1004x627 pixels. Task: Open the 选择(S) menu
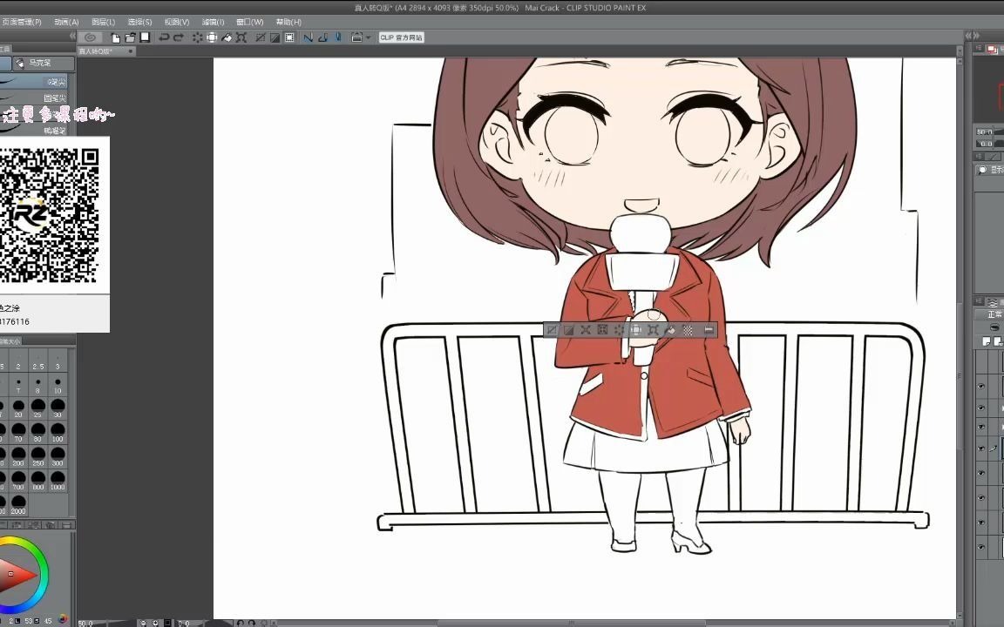click(139, 22)
